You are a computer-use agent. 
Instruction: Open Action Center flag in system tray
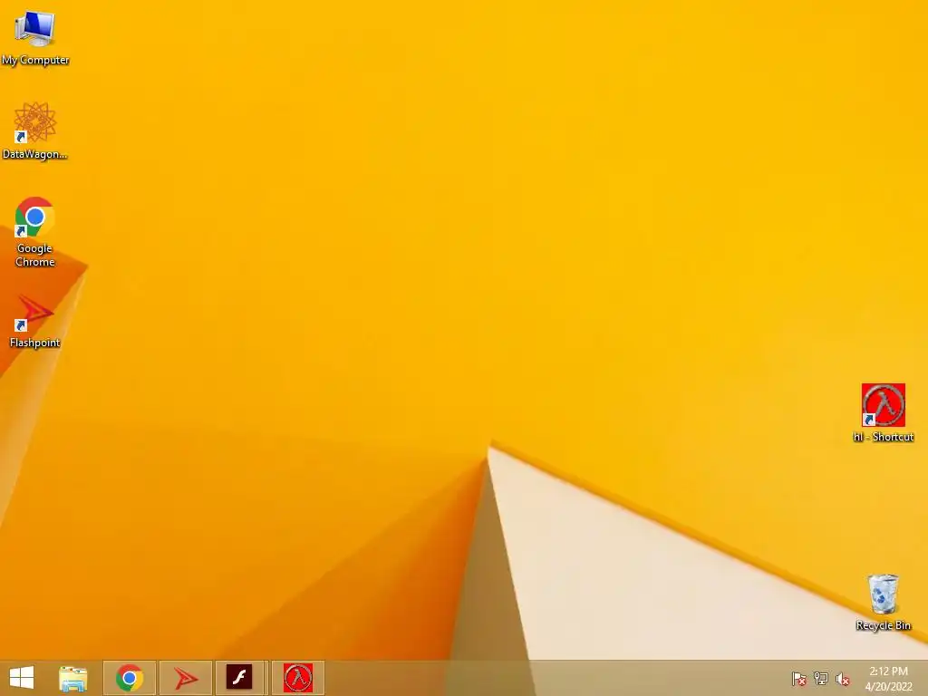(x=798, y=679)
